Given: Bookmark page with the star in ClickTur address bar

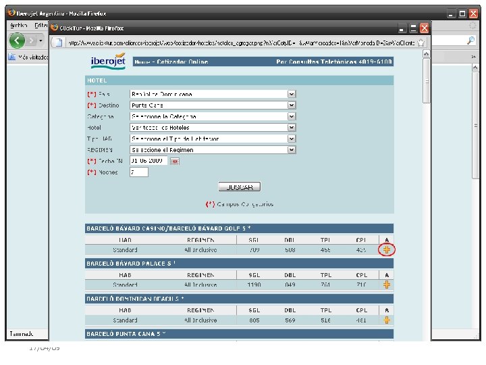Looking at the screenshot, I should pos(421,43).
